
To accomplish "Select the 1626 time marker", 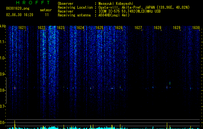I will point(119,28).
